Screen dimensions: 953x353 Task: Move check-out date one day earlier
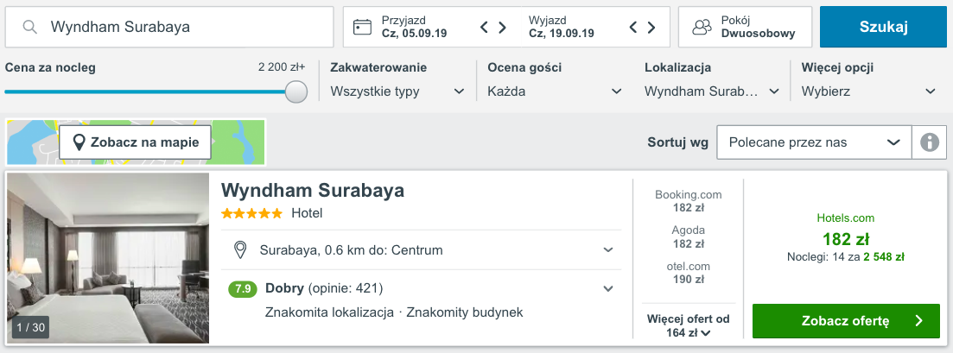(x=633, y=27)
